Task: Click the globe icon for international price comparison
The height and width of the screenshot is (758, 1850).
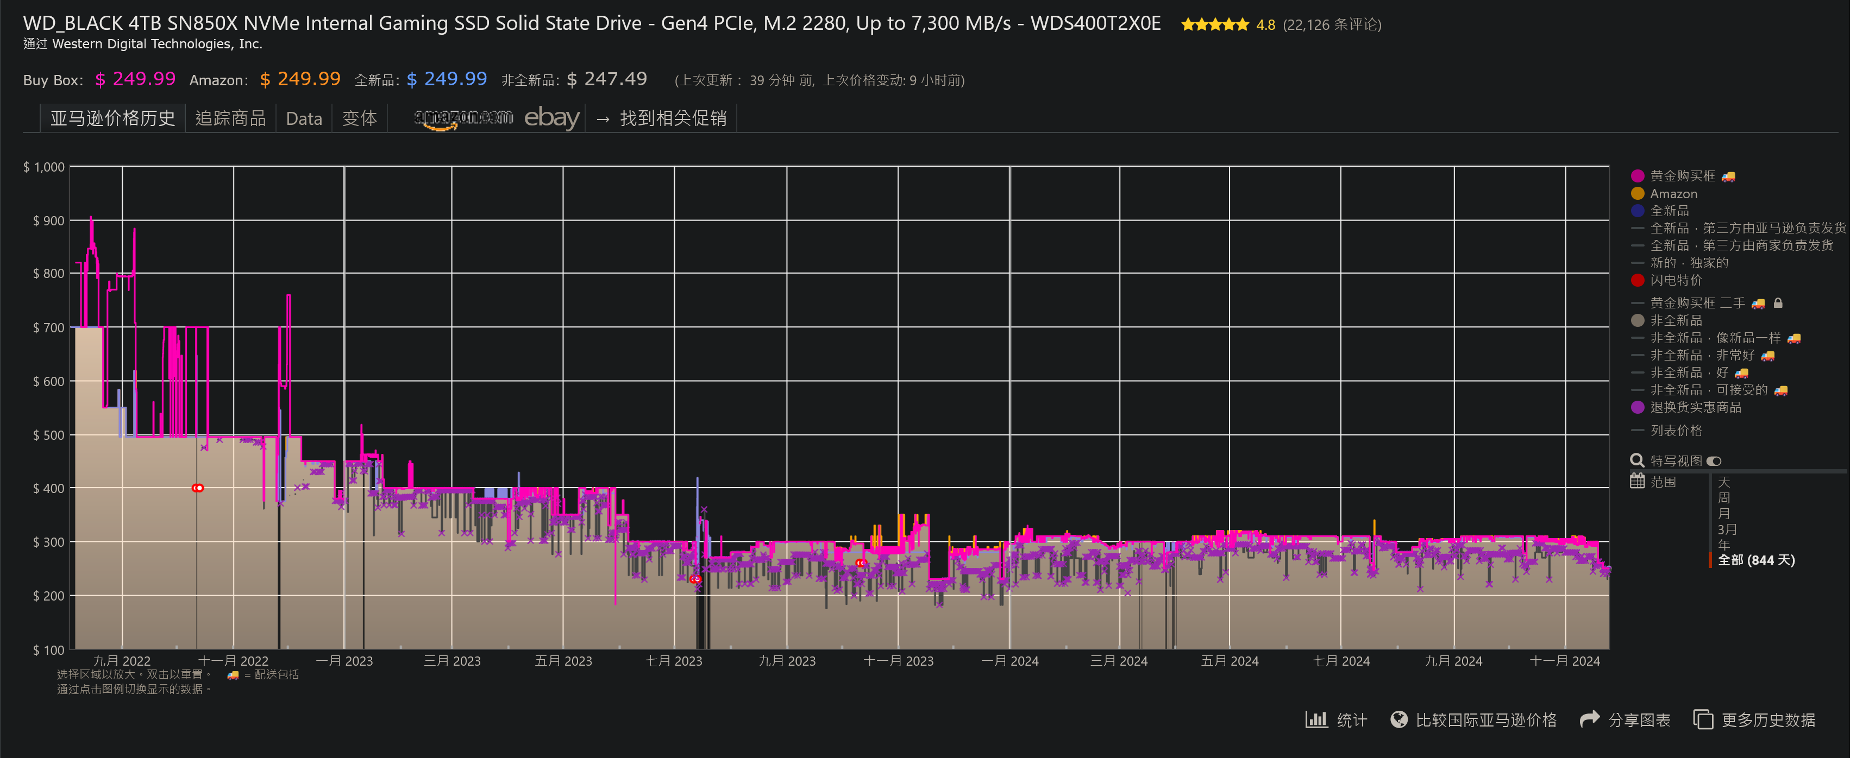Action: tap(1399, 719)
